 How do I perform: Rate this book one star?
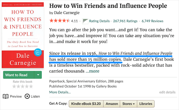[14, 87]
